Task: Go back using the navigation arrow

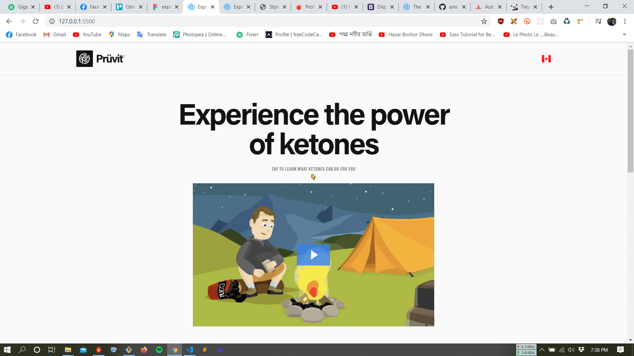Action: click(9, 21)
